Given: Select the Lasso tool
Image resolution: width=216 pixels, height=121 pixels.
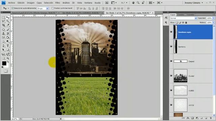Looking at the screenshot, I should coord(3,21).
